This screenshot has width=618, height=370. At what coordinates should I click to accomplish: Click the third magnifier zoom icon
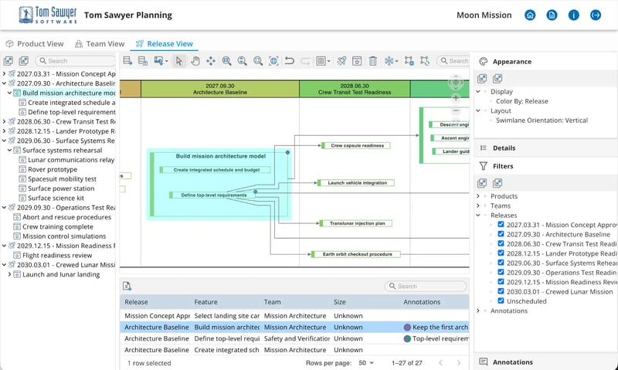(x=258, y=61)
